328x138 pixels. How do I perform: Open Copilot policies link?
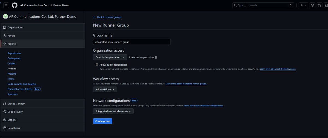coord(11,63)
